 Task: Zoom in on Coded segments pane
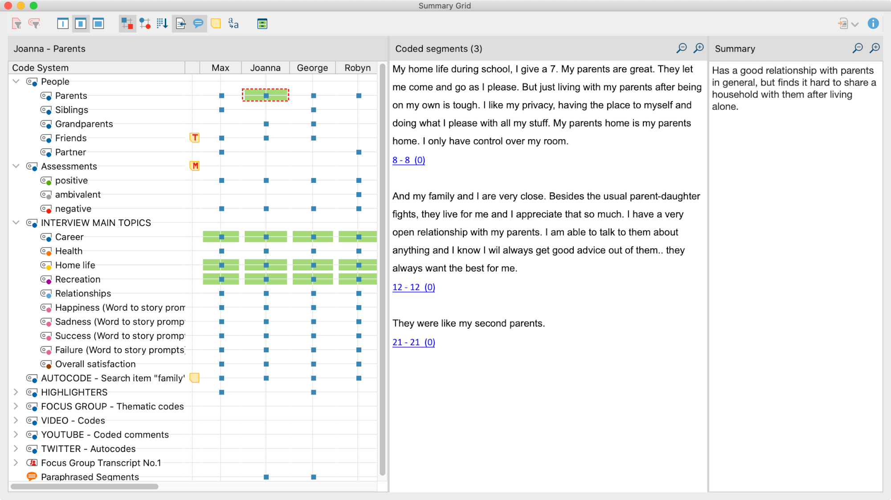(699, 48)
